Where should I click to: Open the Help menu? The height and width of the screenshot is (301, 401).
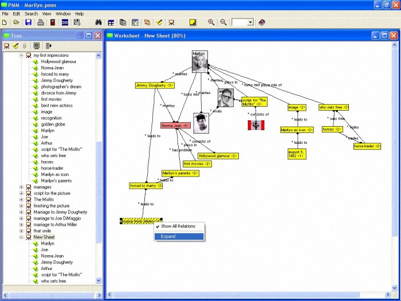(x=79, y=14)
